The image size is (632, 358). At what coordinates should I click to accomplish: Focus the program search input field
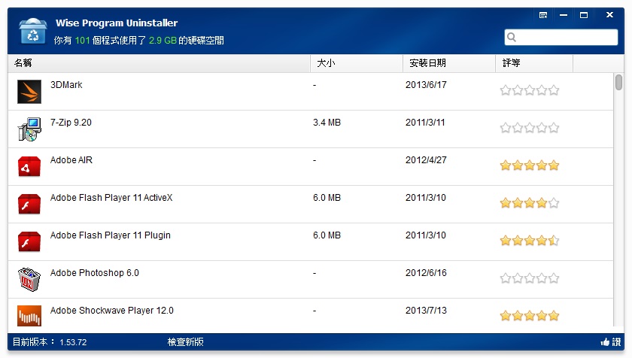tap(561, 37)
